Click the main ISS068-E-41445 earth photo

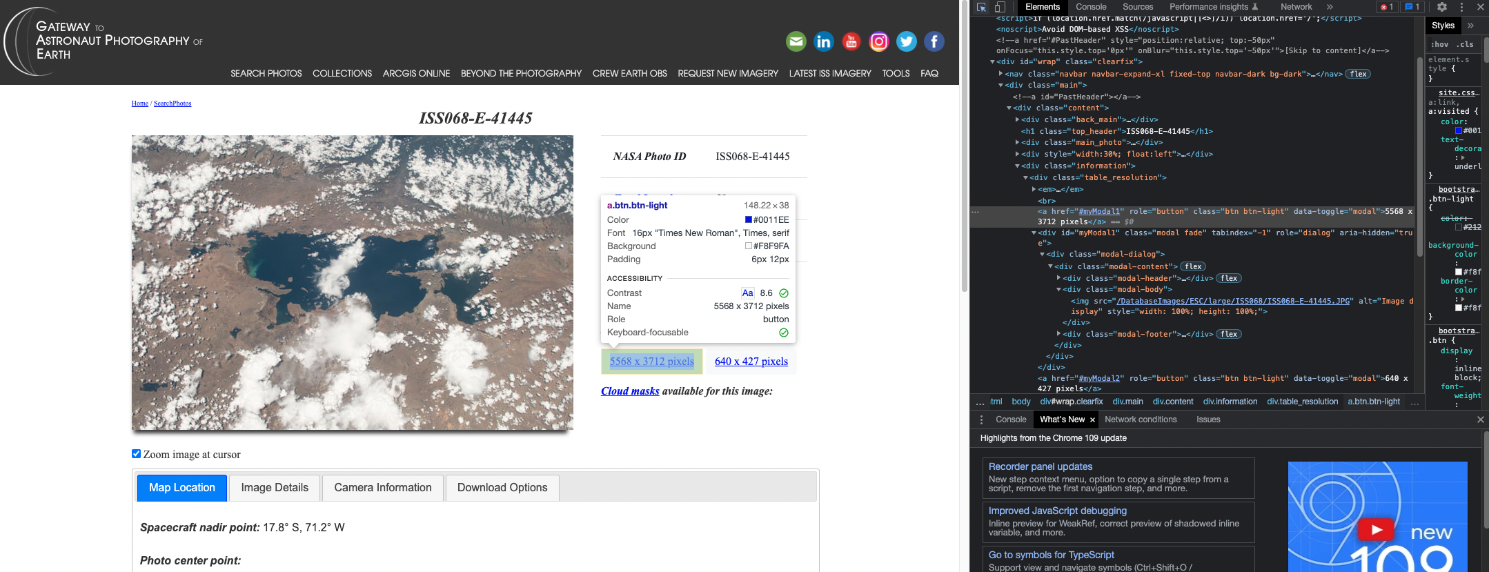pyautogui.click(x=353, y=283)
